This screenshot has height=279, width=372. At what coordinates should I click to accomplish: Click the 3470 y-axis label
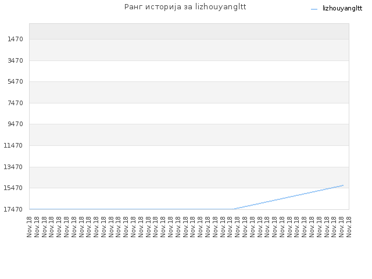coord(15,60)
